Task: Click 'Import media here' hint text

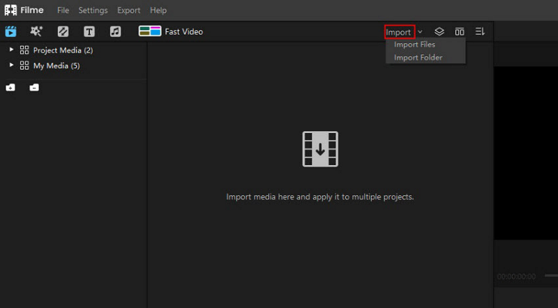Action: 320,197
